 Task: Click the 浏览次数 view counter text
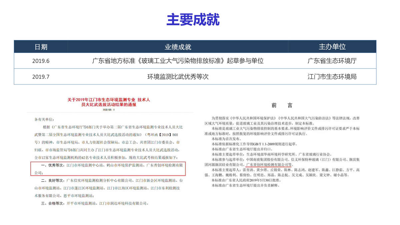[x=108, y=110]
